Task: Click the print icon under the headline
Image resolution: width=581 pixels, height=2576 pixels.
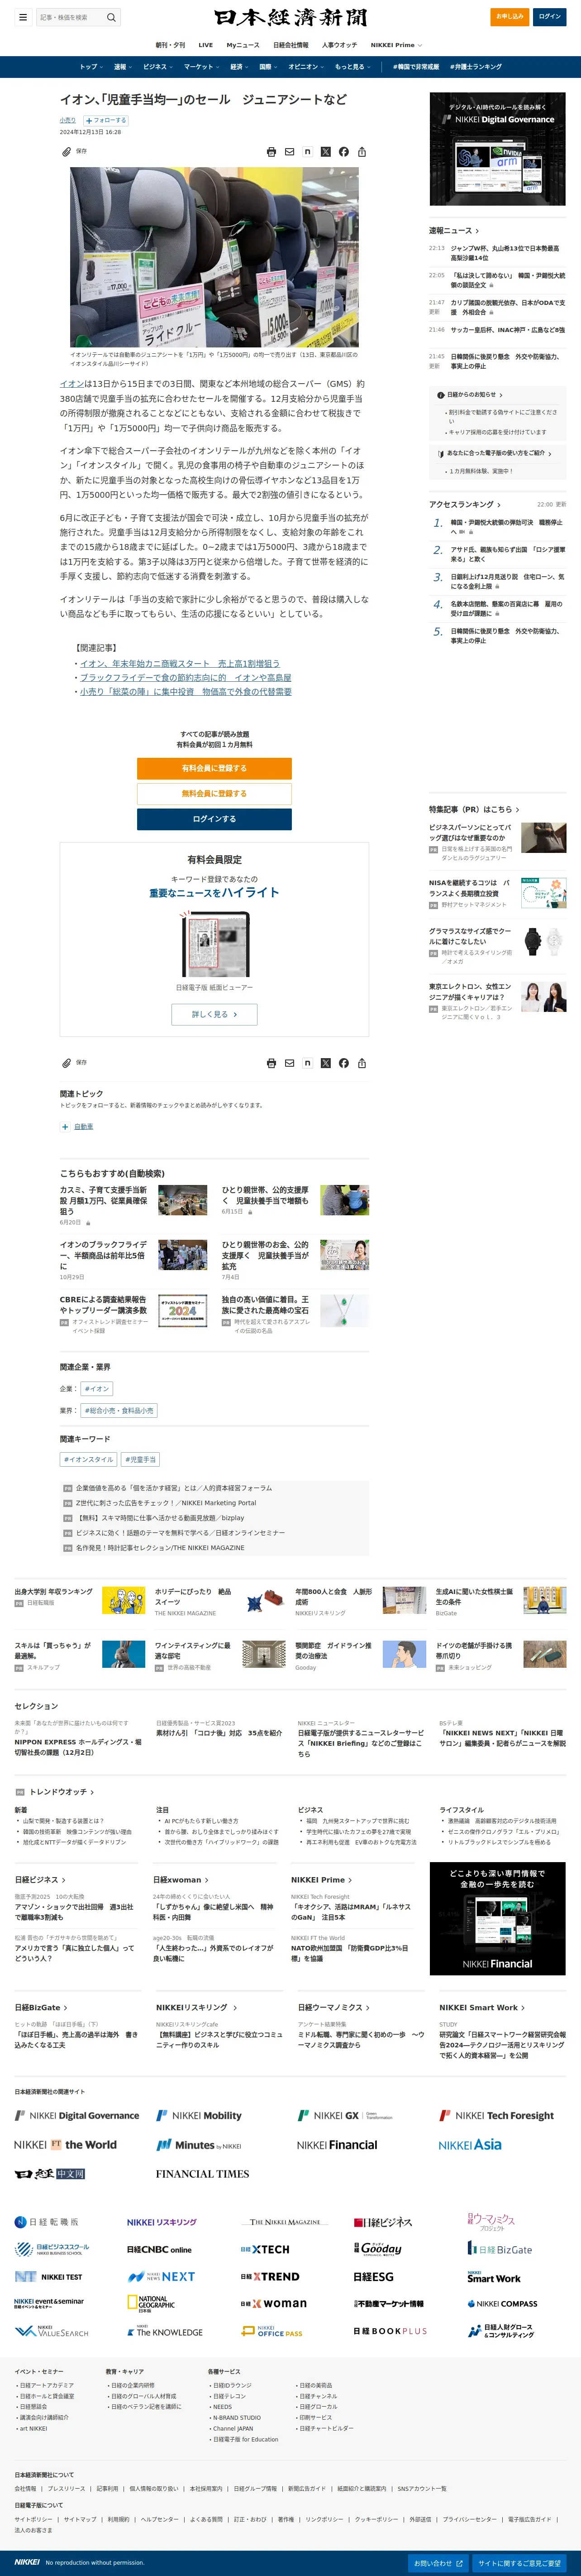Action: coord(271,152)
